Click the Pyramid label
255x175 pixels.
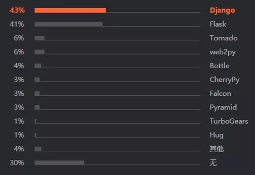tap(223, 108)
